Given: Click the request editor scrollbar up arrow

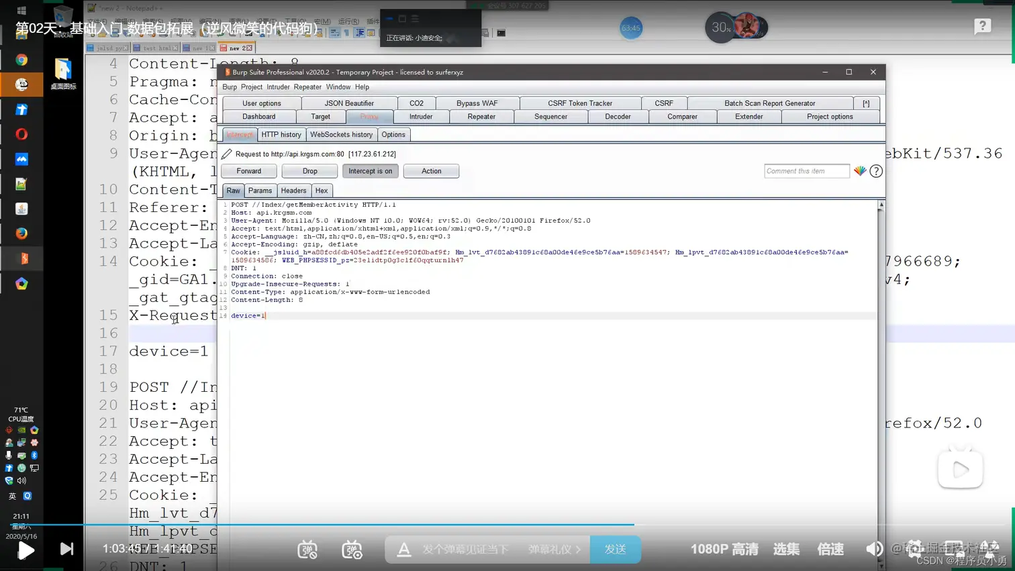Looking at the screenshot, I should (881, 205).
